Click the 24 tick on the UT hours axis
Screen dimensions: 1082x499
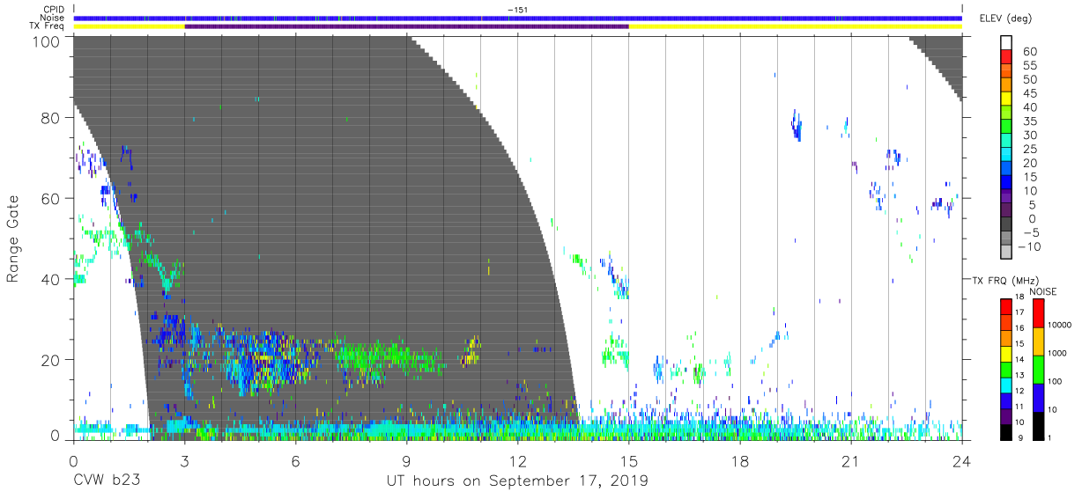coord(961,460)
